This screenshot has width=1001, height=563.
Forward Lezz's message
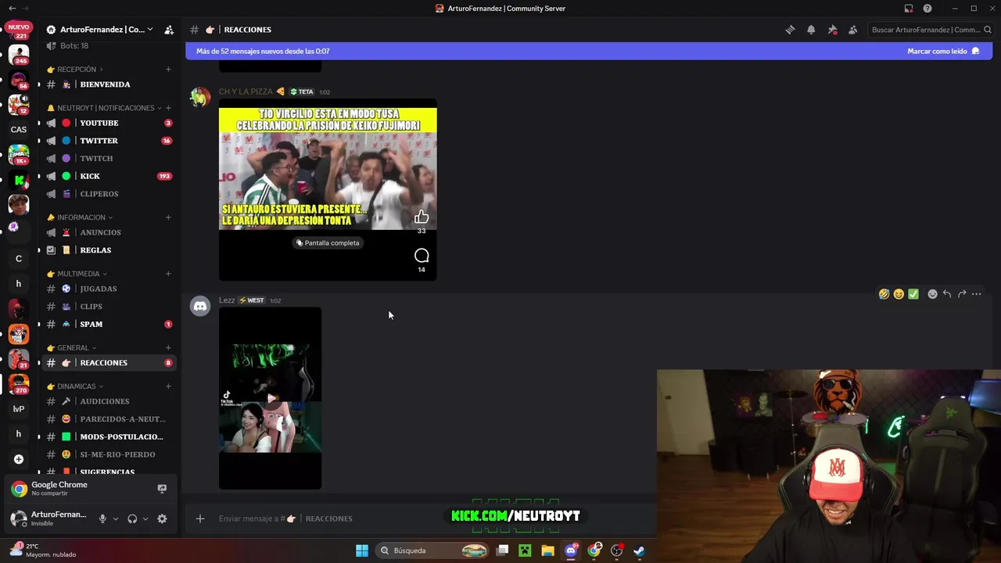coord(962,294)
